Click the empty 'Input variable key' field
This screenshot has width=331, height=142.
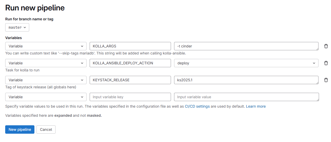coord(130,97)
